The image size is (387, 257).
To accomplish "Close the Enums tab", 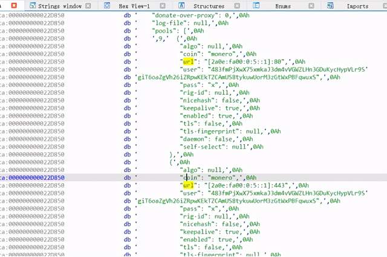I will point(311,5).
